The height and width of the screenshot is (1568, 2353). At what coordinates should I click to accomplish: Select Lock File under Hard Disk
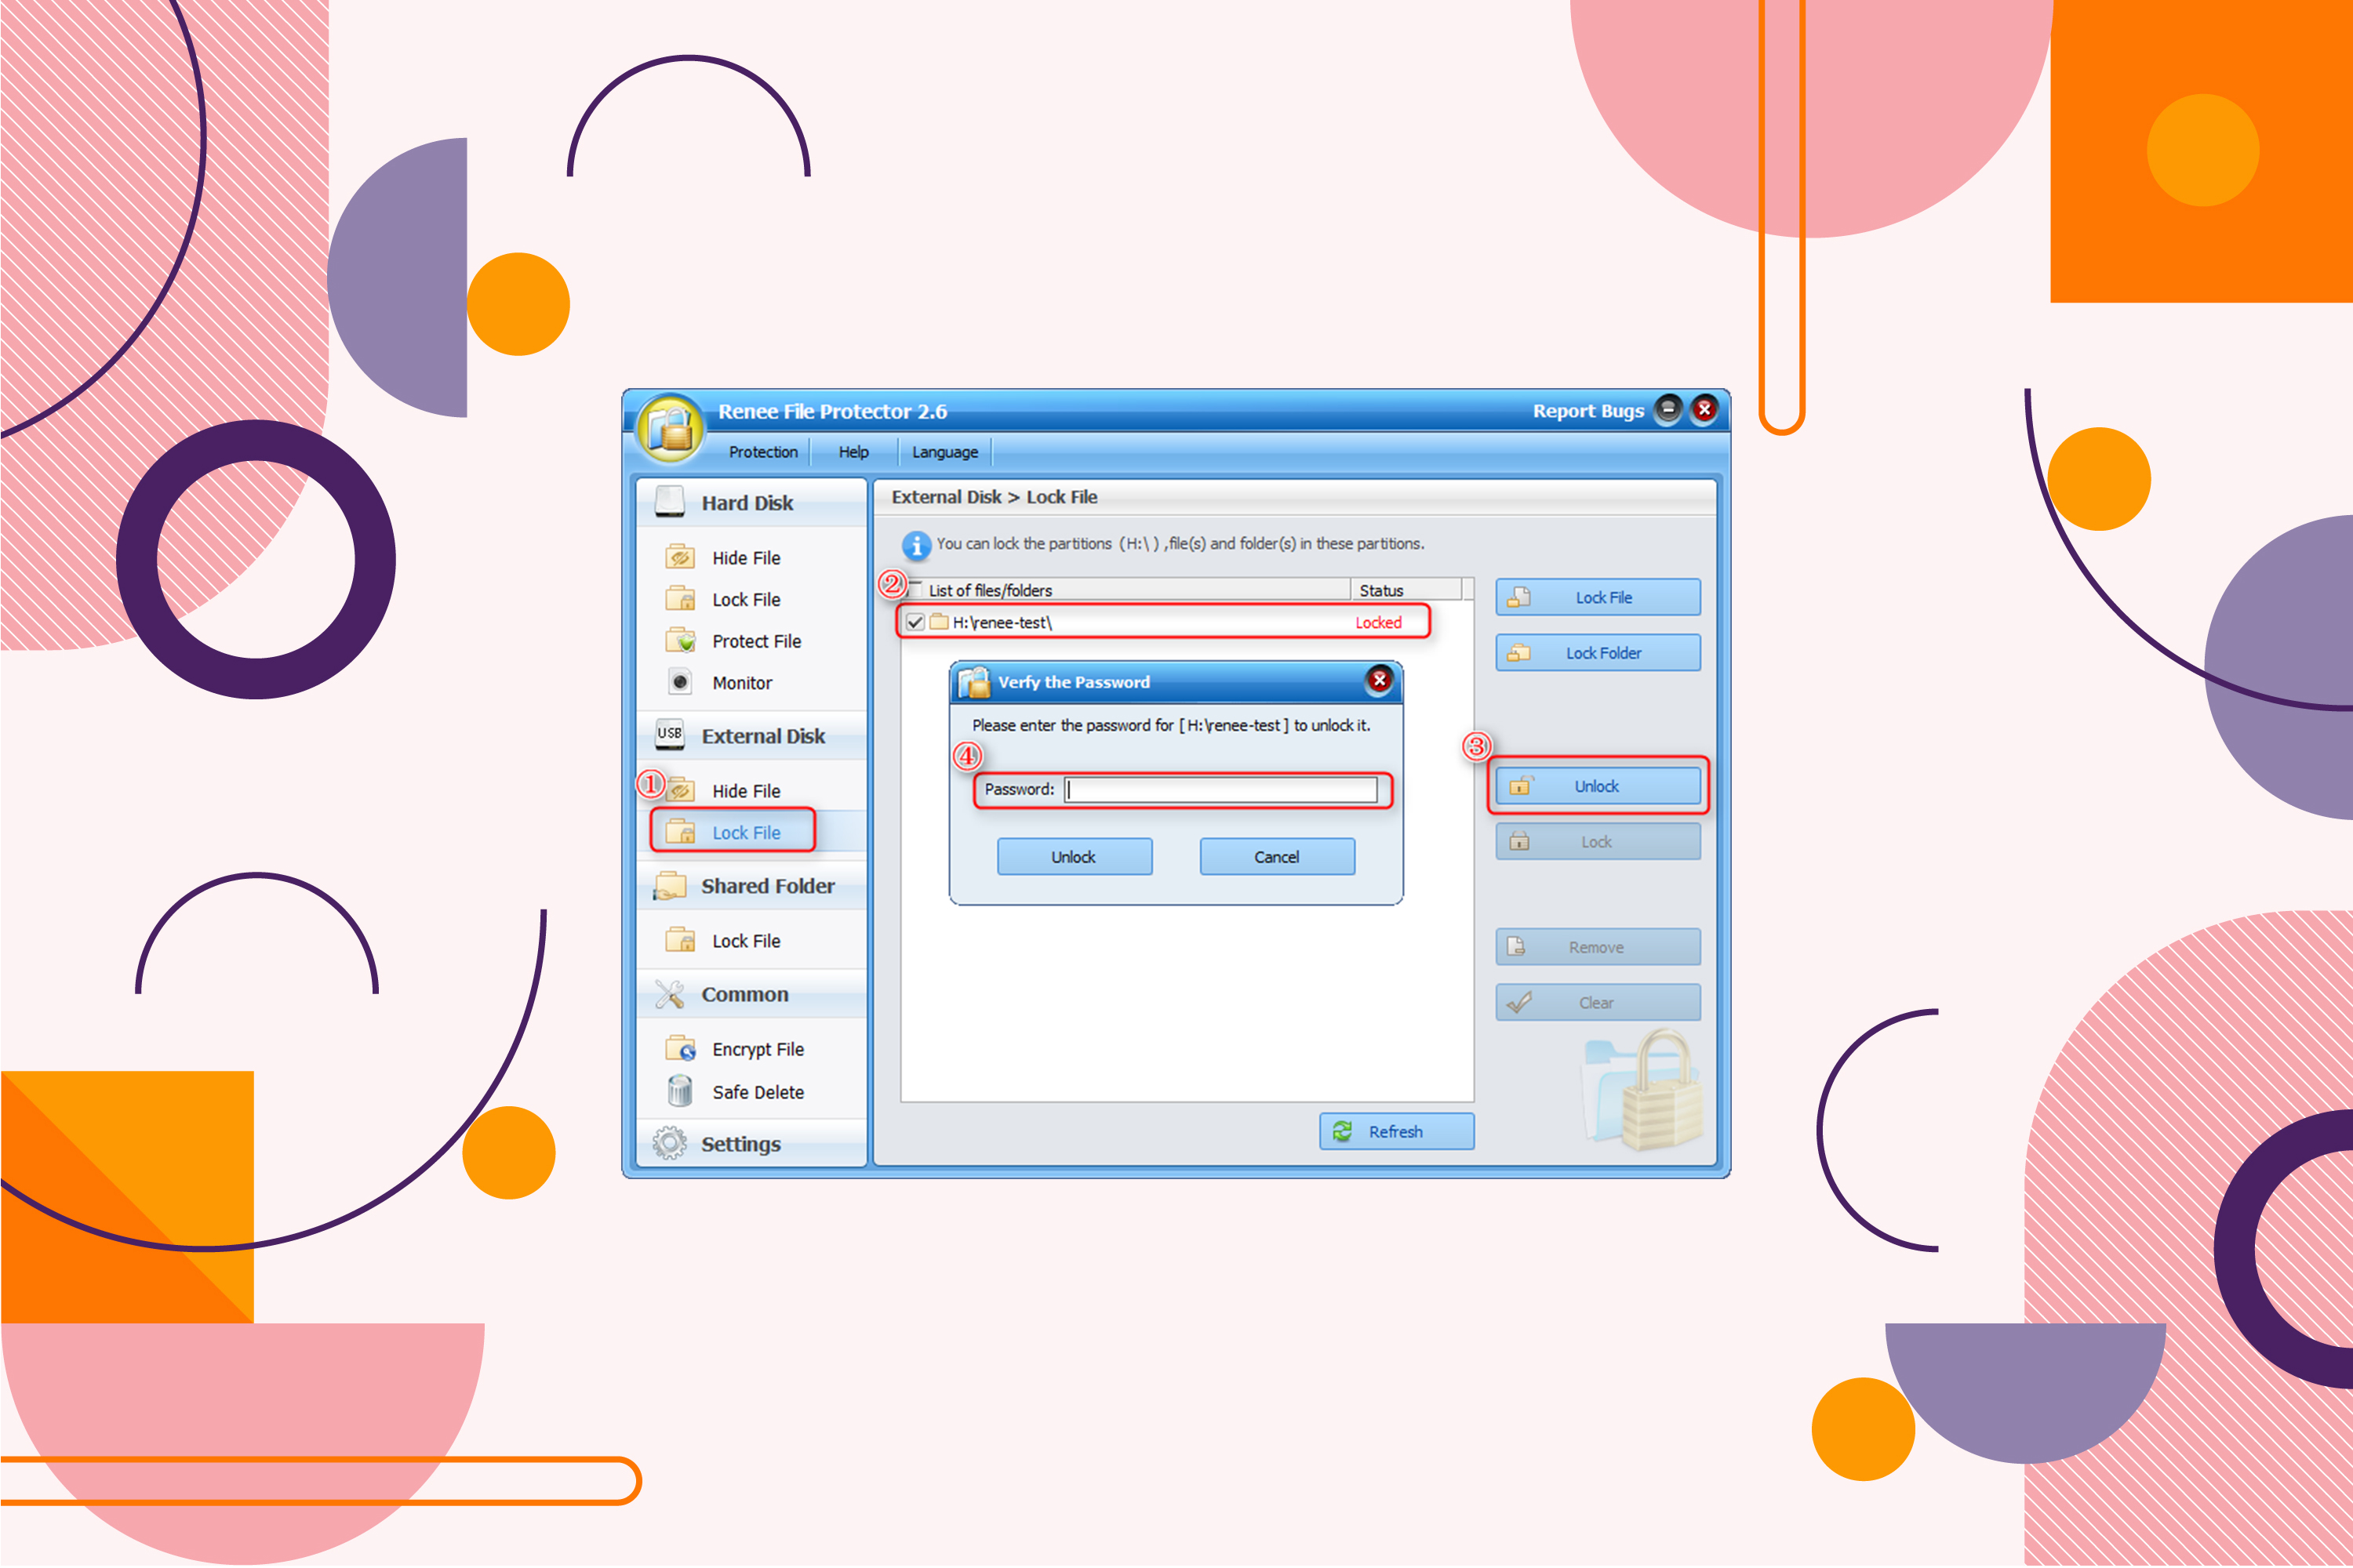[x=745, y=600]
